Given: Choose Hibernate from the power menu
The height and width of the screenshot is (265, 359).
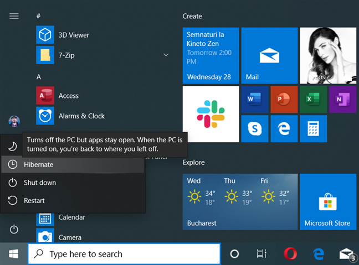Looking at the screenshot, I should 73,165.
